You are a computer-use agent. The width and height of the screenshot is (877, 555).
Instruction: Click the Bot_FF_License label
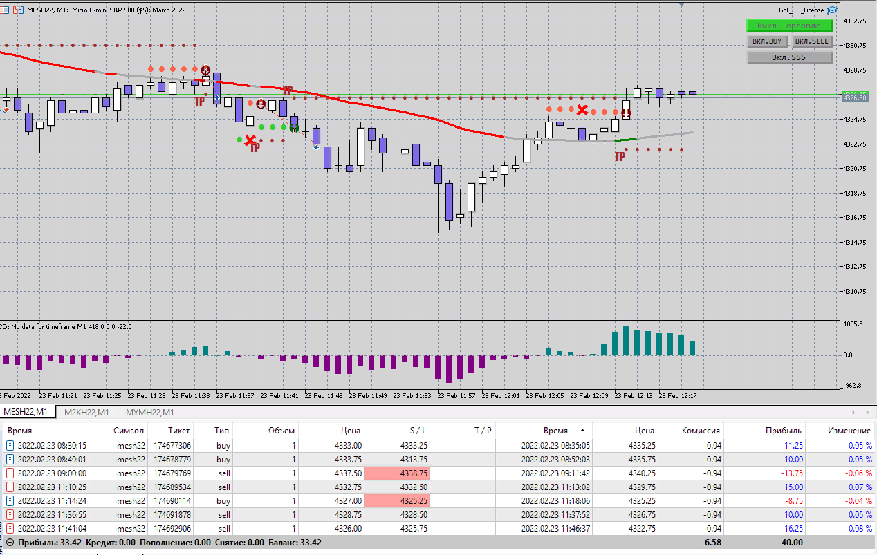click(x=801, y=10)
